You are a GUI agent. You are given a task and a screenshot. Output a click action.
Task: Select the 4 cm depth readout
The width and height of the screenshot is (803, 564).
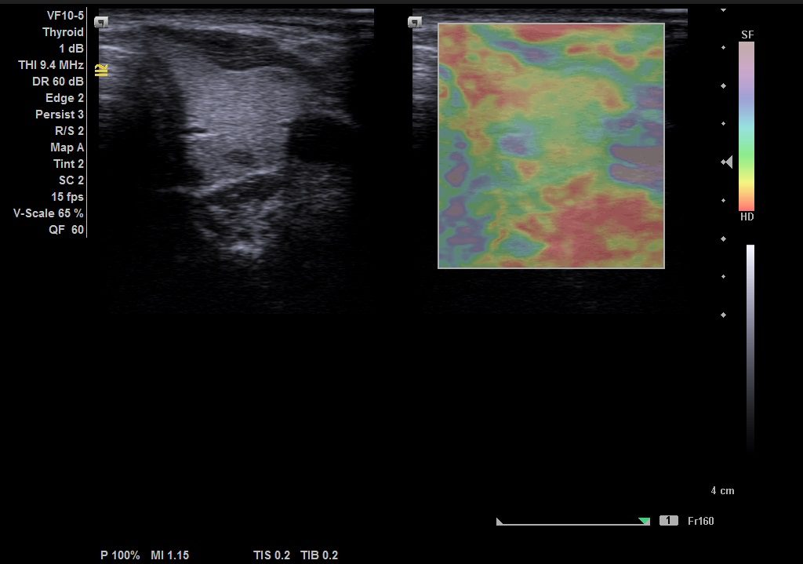tap(722, 491)
